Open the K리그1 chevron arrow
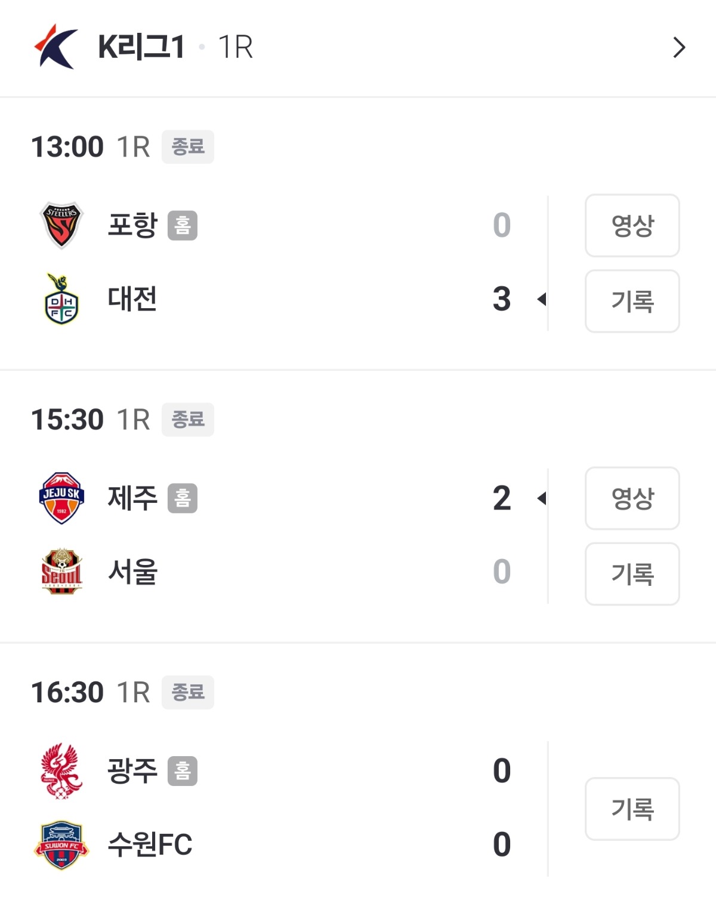Image resolution: width=716 pixels, height=909 pixels. (678, 47)
